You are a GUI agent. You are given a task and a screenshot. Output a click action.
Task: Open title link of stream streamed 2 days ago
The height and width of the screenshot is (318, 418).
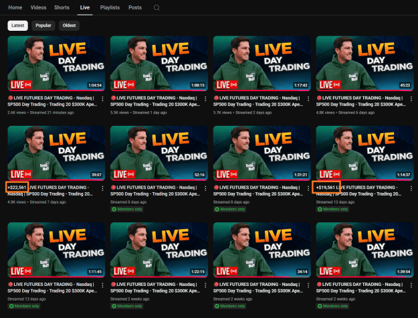[x=258, y=101]
